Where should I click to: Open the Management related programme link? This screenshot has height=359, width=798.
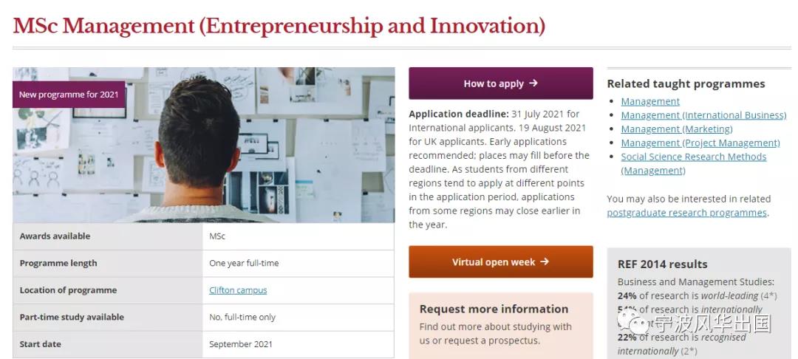[x=650, y=101]
